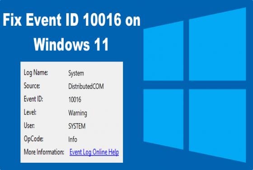Click the 'More Information:' label
Viewport: 253px width, 170px height.
(44, 152)
